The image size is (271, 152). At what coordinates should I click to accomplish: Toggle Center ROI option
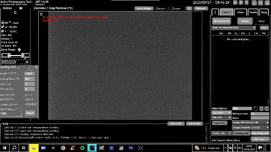220,123
